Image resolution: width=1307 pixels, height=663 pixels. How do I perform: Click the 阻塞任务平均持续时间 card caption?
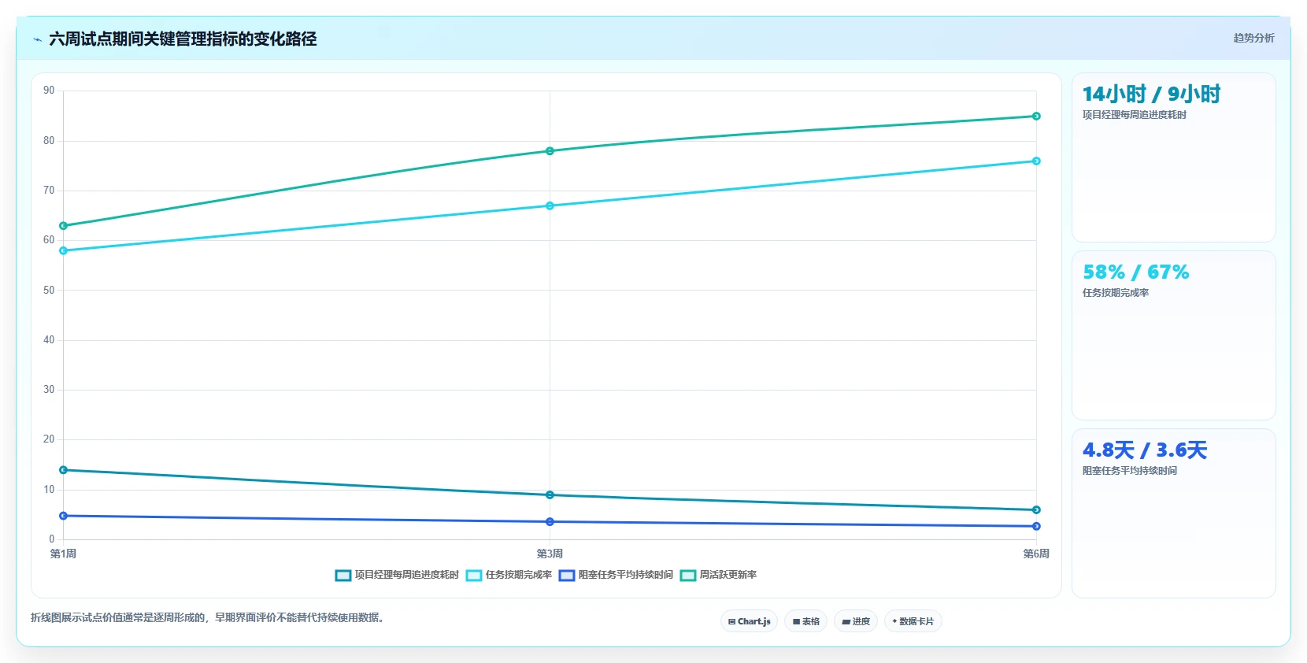1129,471
